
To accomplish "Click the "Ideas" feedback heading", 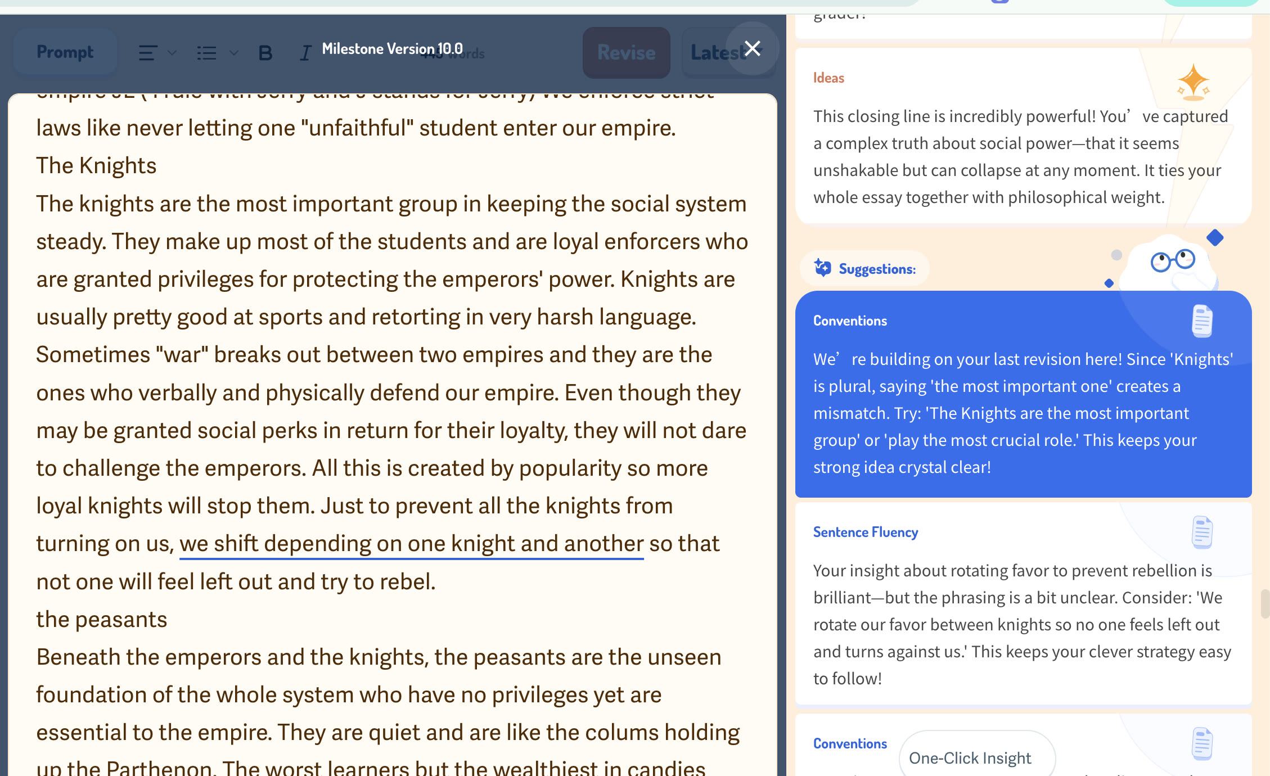I will pyautogui.click(x=828, y=78).
